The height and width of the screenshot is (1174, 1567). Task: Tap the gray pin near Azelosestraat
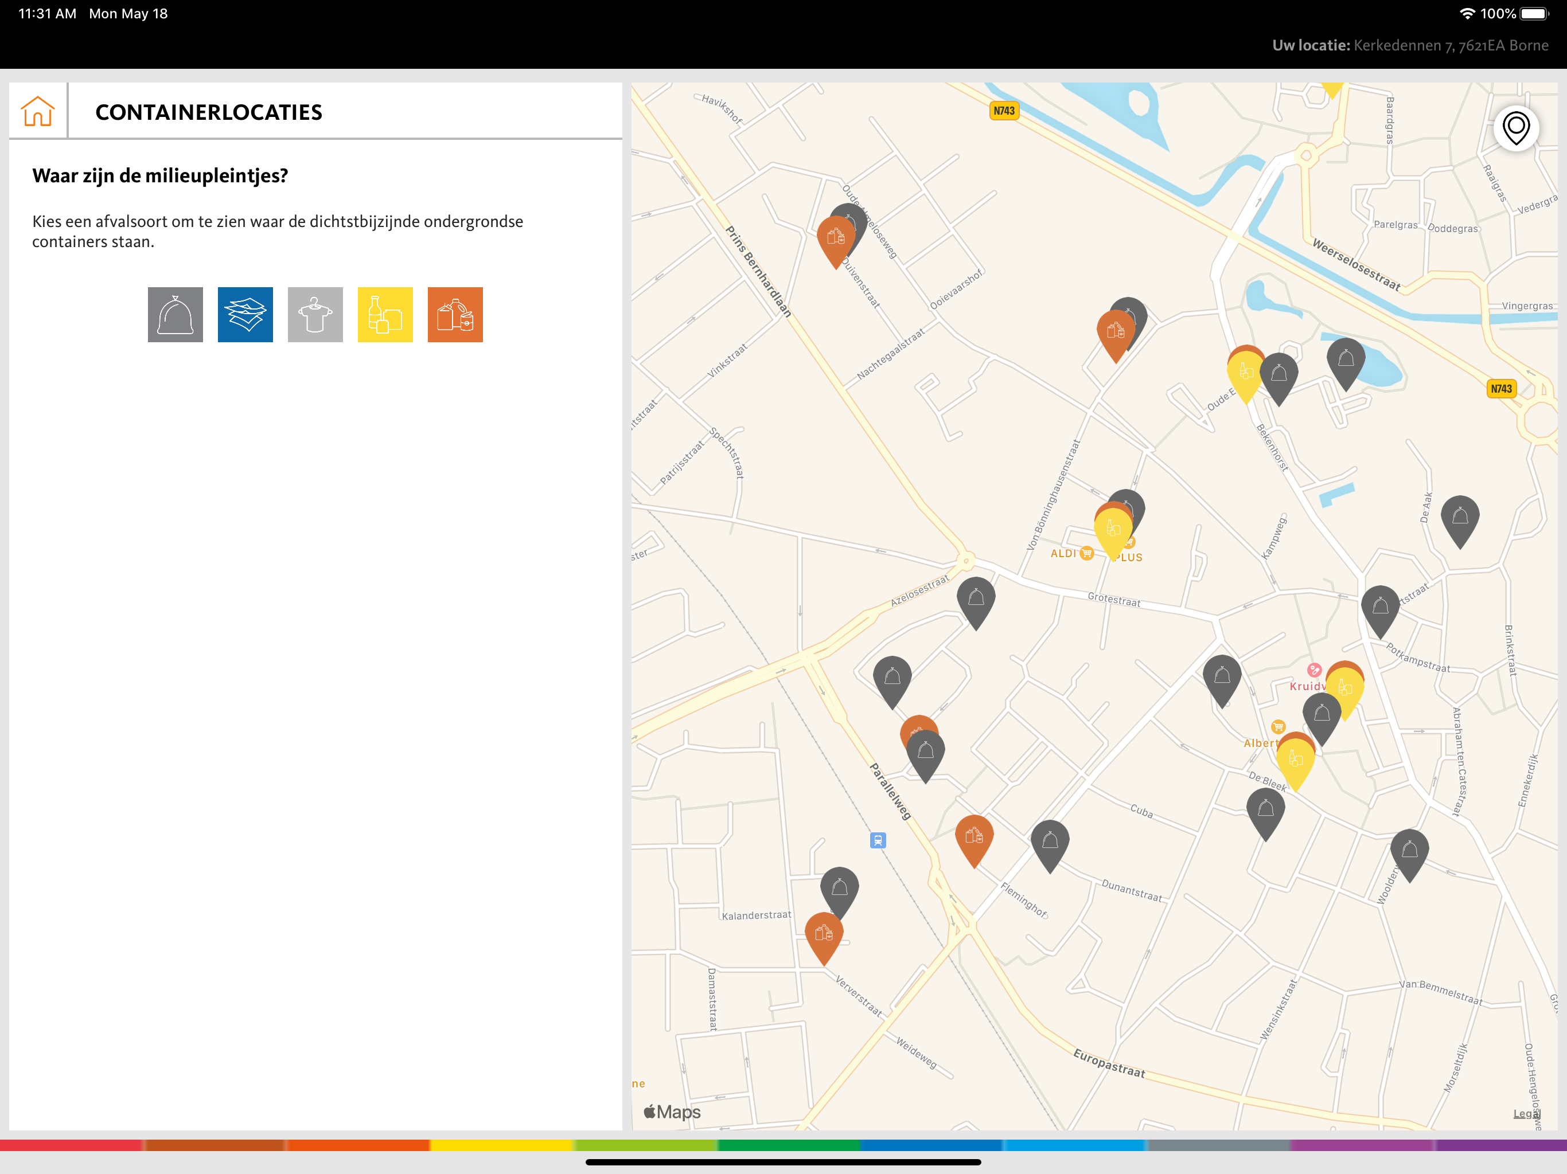[x=976, y=602]
